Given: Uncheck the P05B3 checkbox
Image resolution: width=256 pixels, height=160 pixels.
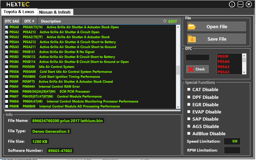Looking at the screenshot, I should pos(6,57).
